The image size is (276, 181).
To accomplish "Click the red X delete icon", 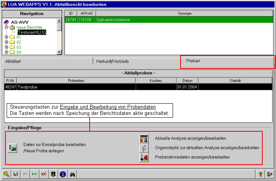I will coord(43,175).
